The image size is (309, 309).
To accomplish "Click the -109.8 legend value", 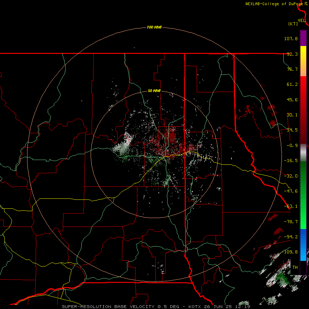I will point(290,252).
